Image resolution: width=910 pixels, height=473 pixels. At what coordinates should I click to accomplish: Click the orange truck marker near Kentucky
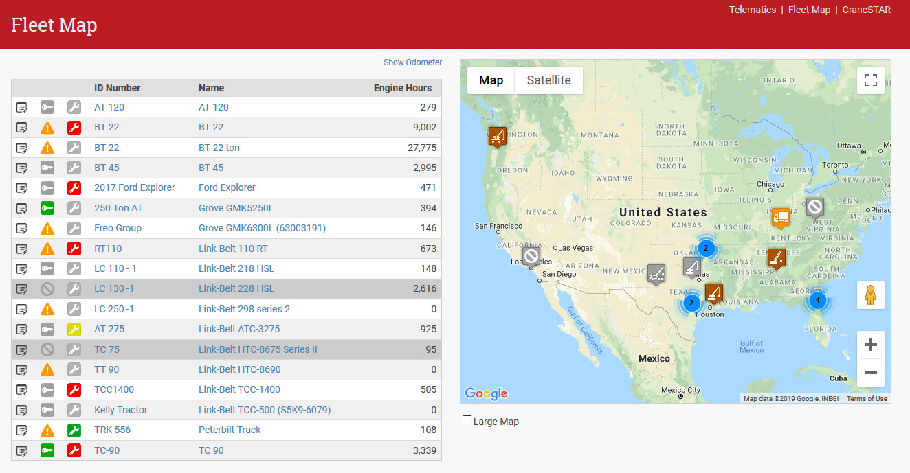[x=780, y=218]
